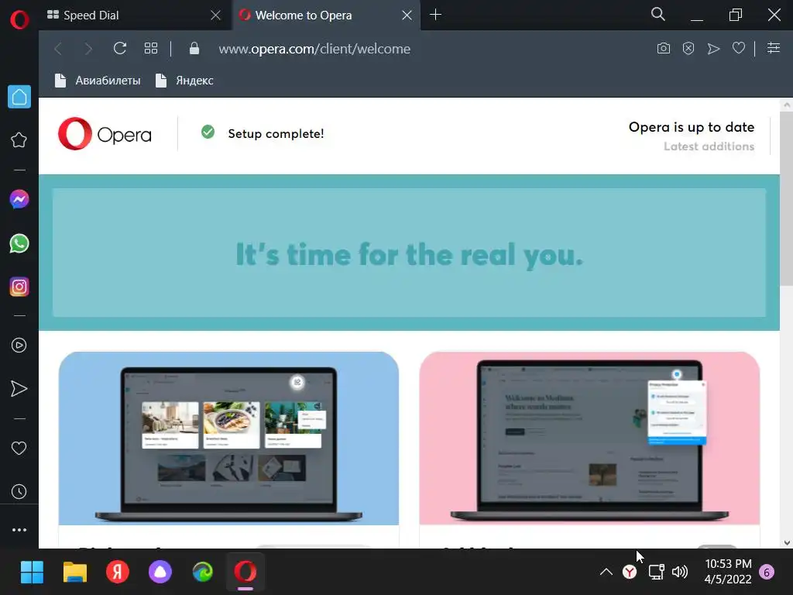Click the forward navigation arrow
The image size is (793, 595).
point(88,49)
